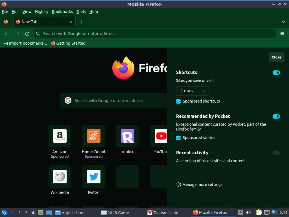Open the volume control tray icon
This screenshot has height=217, width=289.
tap(248, 212)
